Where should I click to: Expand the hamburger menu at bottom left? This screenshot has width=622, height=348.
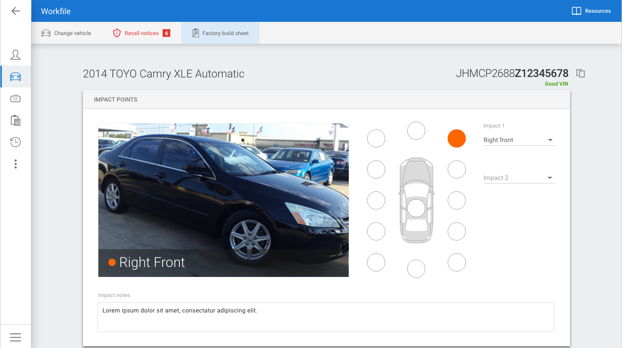pyautogui.click(x=15, y=337)
